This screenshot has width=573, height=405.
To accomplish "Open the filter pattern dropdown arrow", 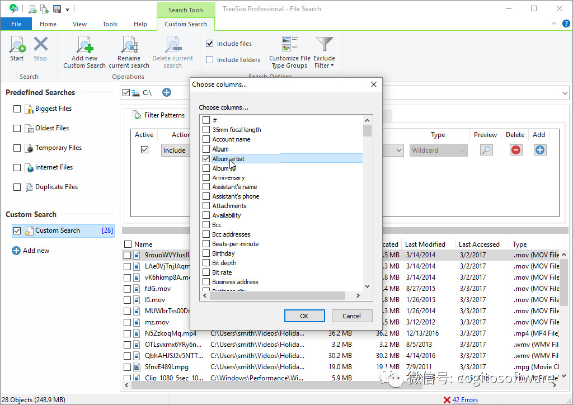I will coord(398,150).
